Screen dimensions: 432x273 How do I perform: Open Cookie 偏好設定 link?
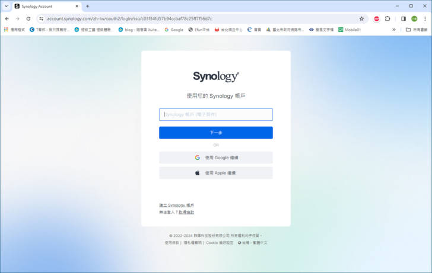click(x=220, y=243)
